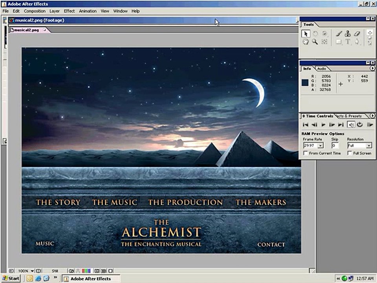Click the Tools panel tab
Viewport: 377px width, 283px height.
pos(309,24)
